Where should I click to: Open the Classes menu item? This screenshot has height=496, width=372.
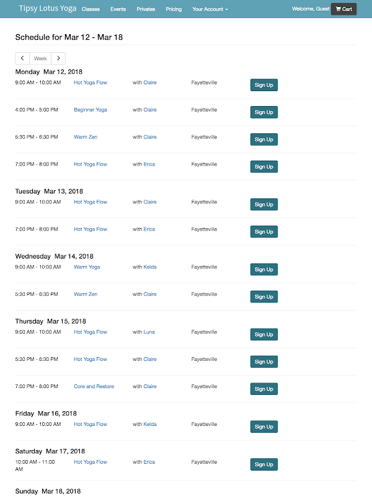coord(91,9)
